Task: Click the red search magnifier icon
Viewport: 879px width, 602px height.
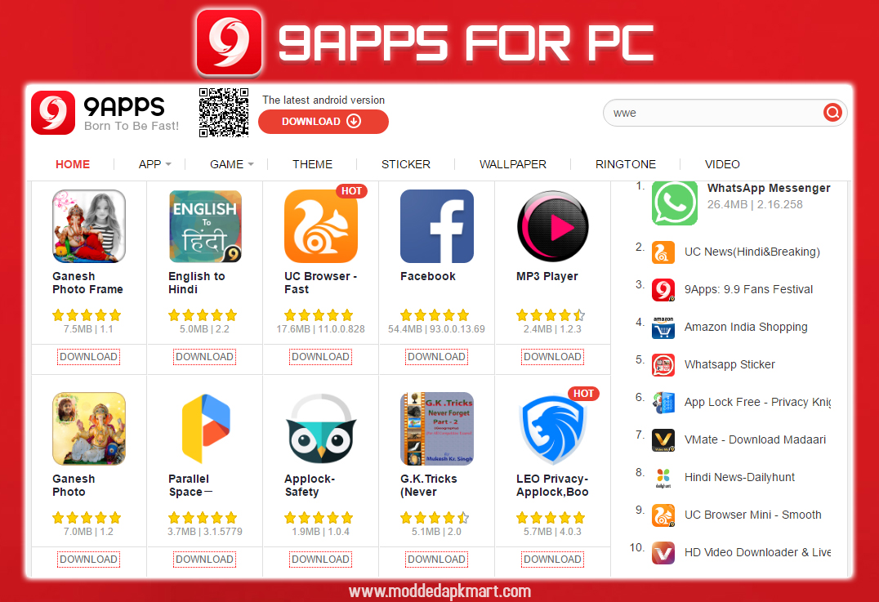Action: coord(832,113)
